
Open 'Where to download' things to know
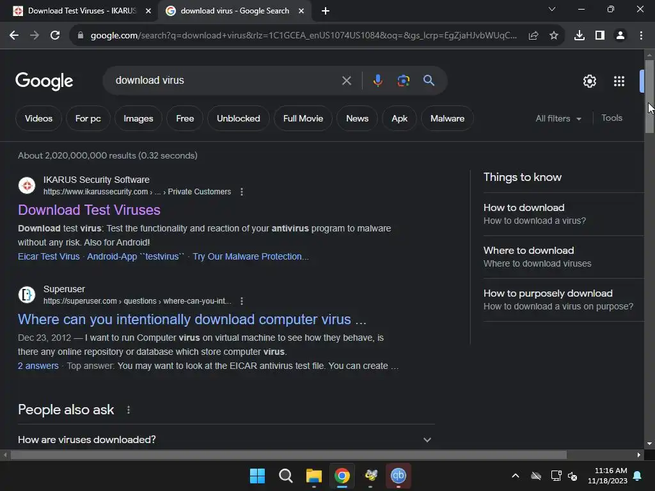563,257
